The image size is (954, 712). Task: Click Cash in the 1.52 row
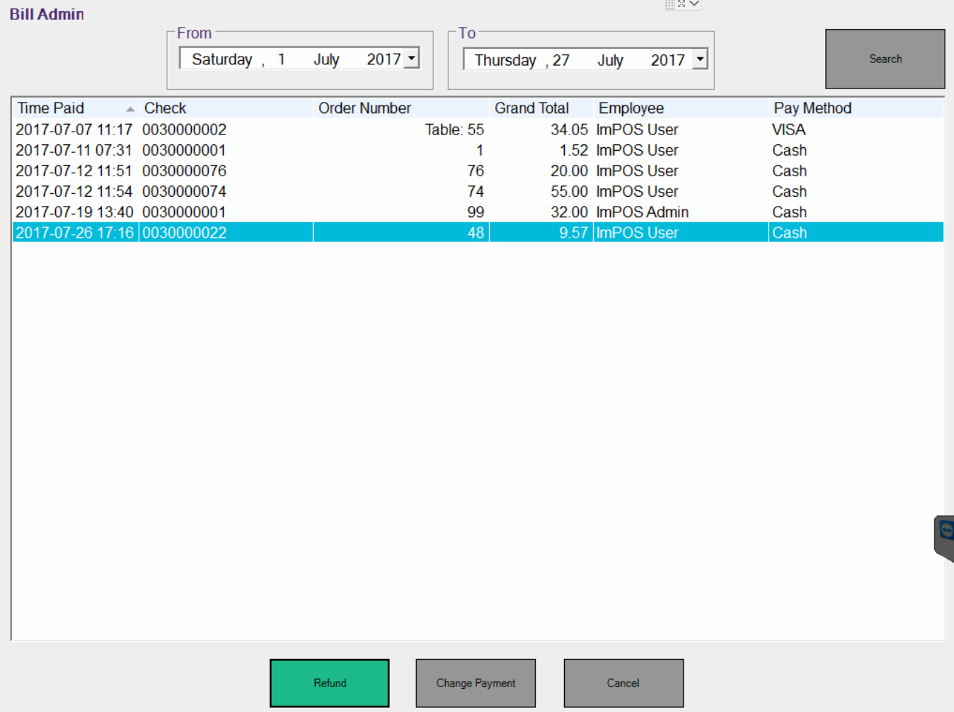point(789,150)
